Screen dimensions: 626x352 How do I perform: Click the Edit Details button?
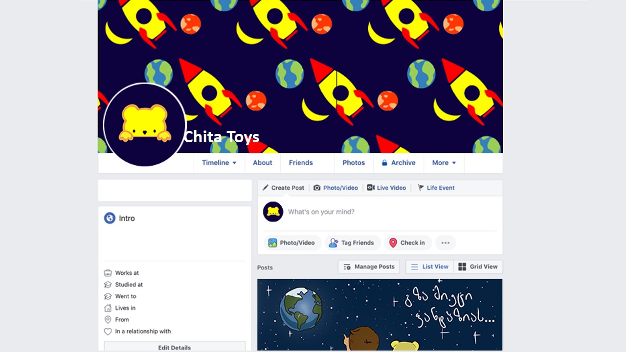[175, 347]
